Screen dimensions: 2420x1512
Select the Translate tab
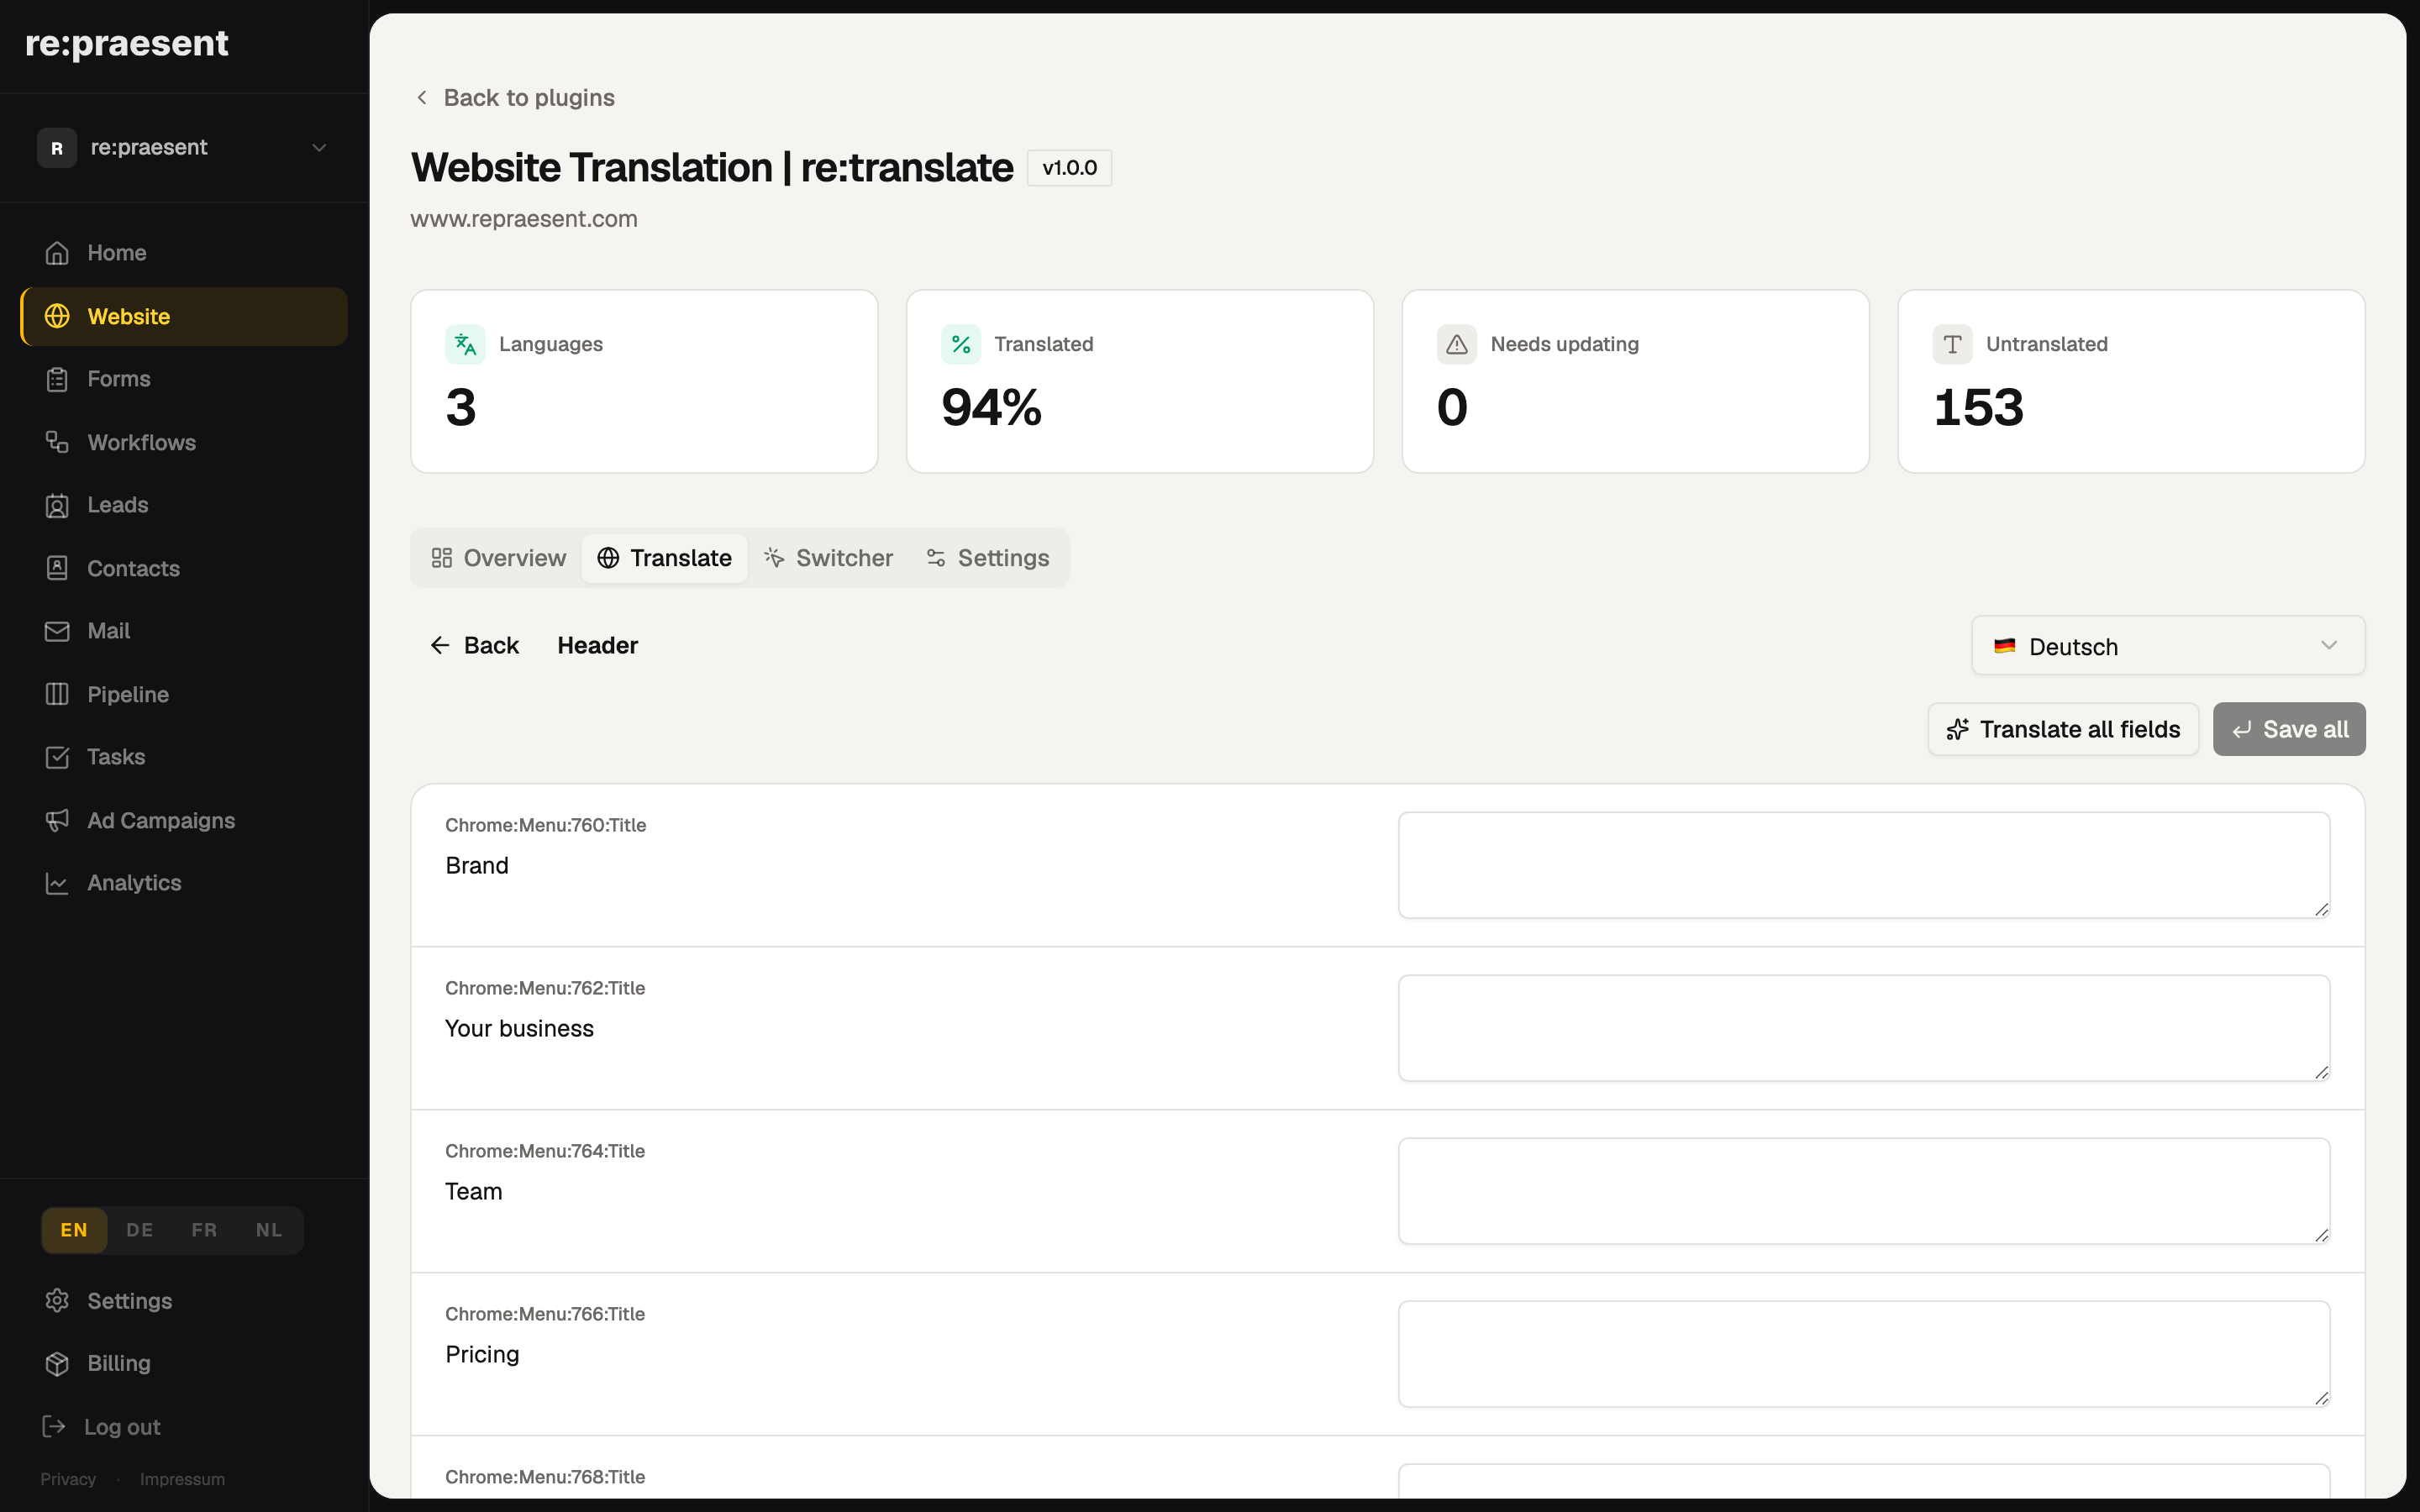pos(664,558)
